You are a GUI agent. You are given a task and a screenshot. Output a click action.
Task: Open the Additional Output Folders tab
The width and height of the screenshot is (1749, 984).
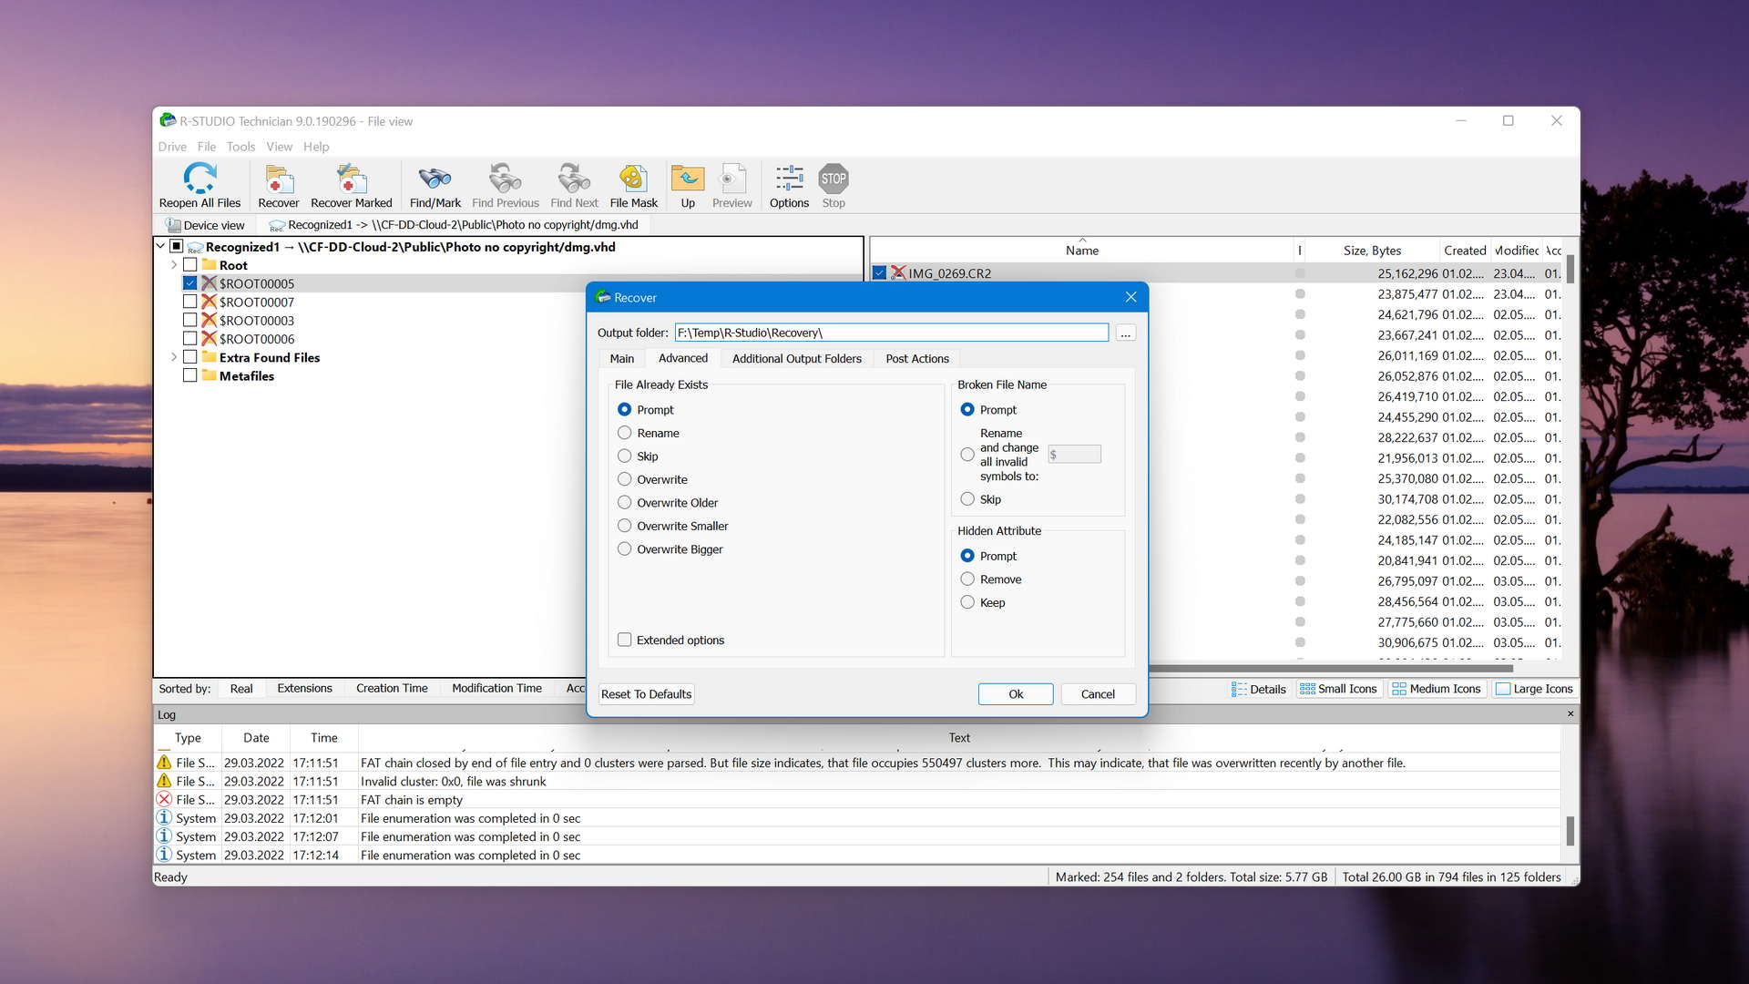tap(796, 359)
